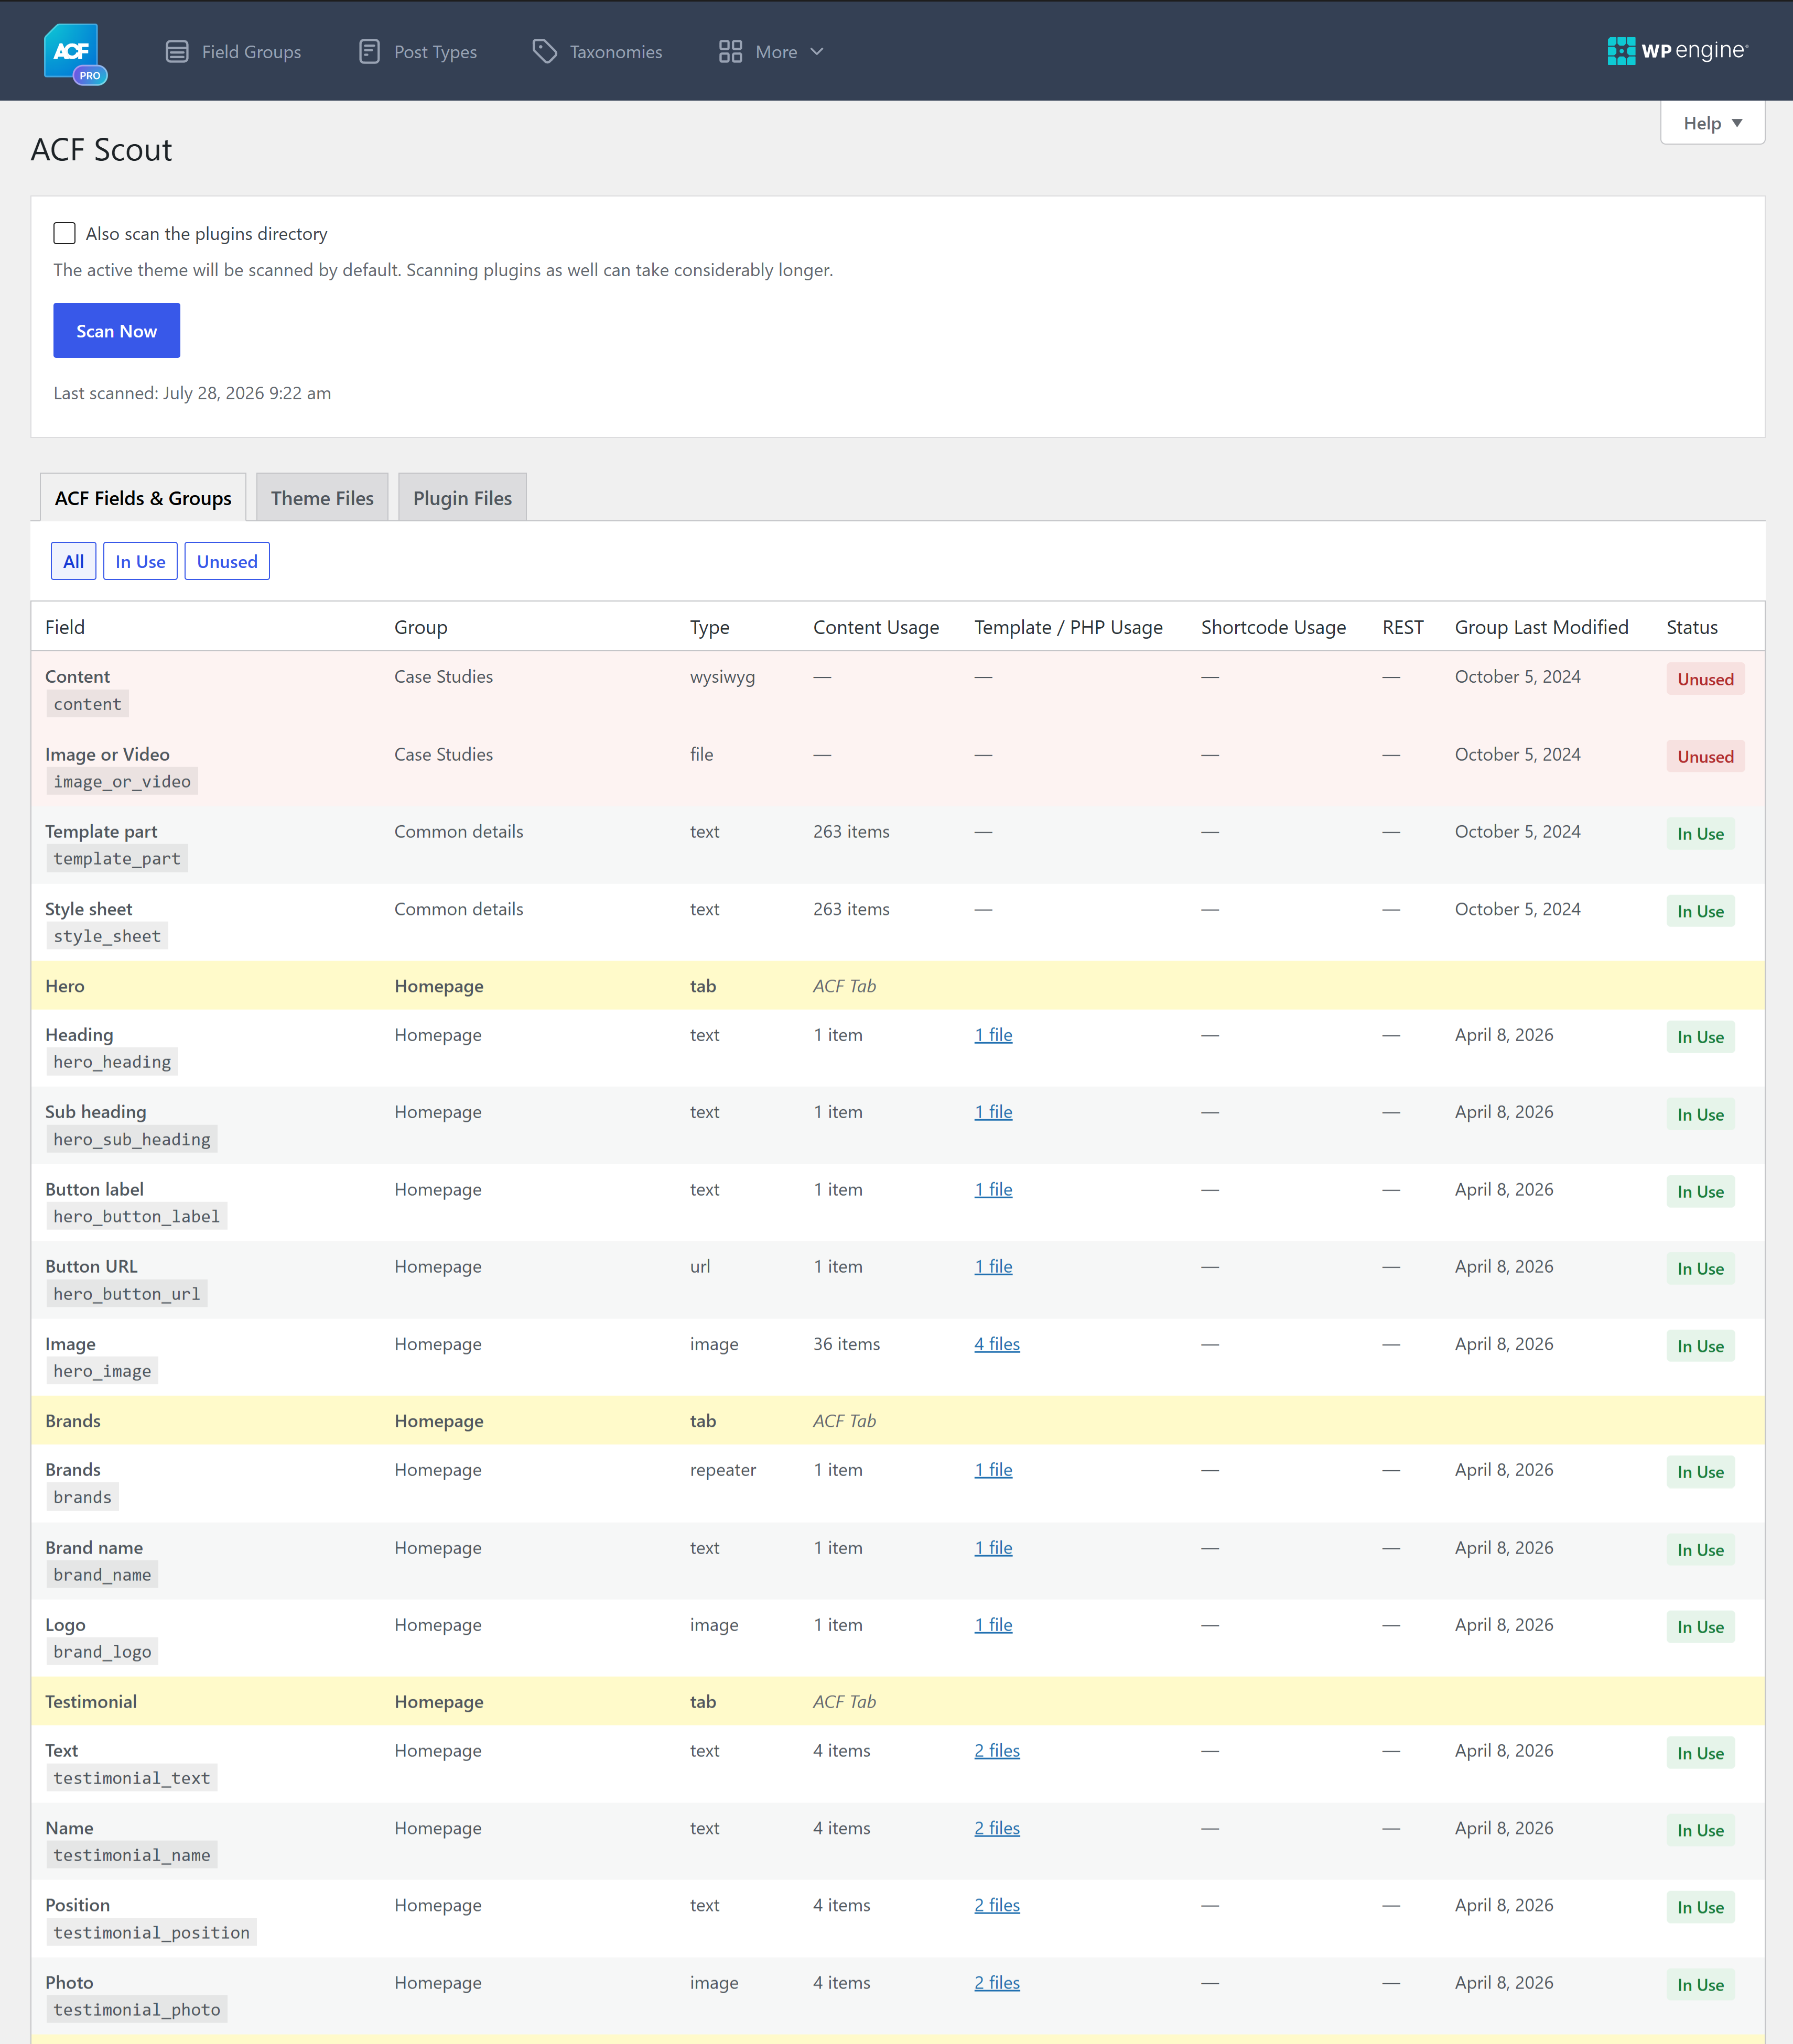The height and width of the screenshot is (2044, 1793).
Task: Show All fields filter
Action: 74,562
